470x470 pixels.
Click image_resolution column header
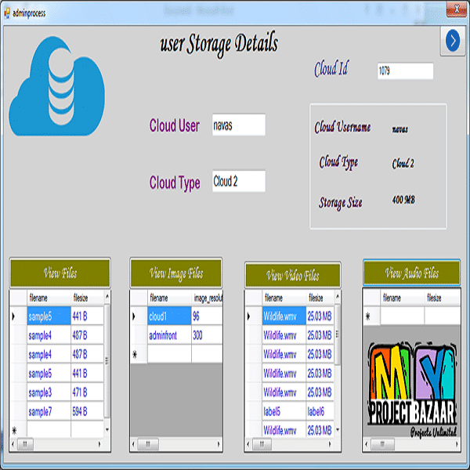pyautogui.click(x=207, y=298)
